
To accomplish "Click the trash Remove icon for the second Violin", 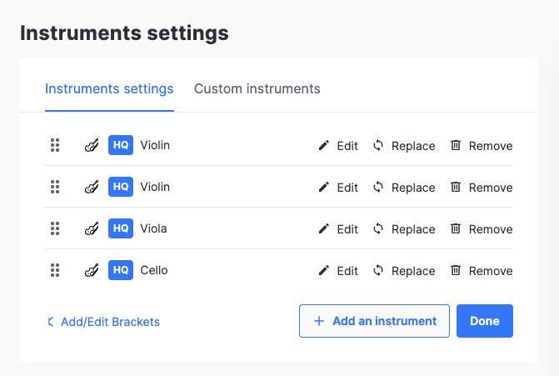I will point(456,187).
